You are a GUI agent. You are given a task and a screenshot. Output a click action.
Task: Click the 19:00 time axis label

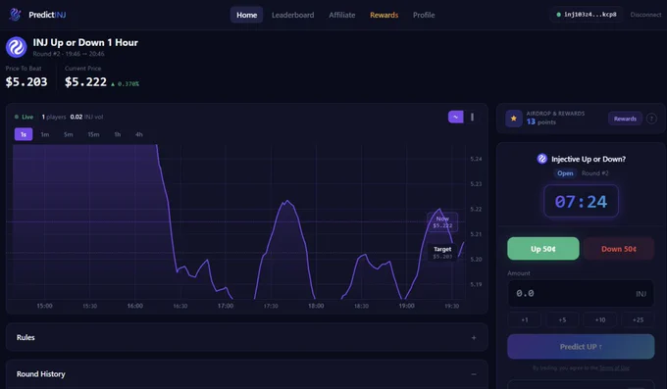pyautogui.click(x=407, y=306)
